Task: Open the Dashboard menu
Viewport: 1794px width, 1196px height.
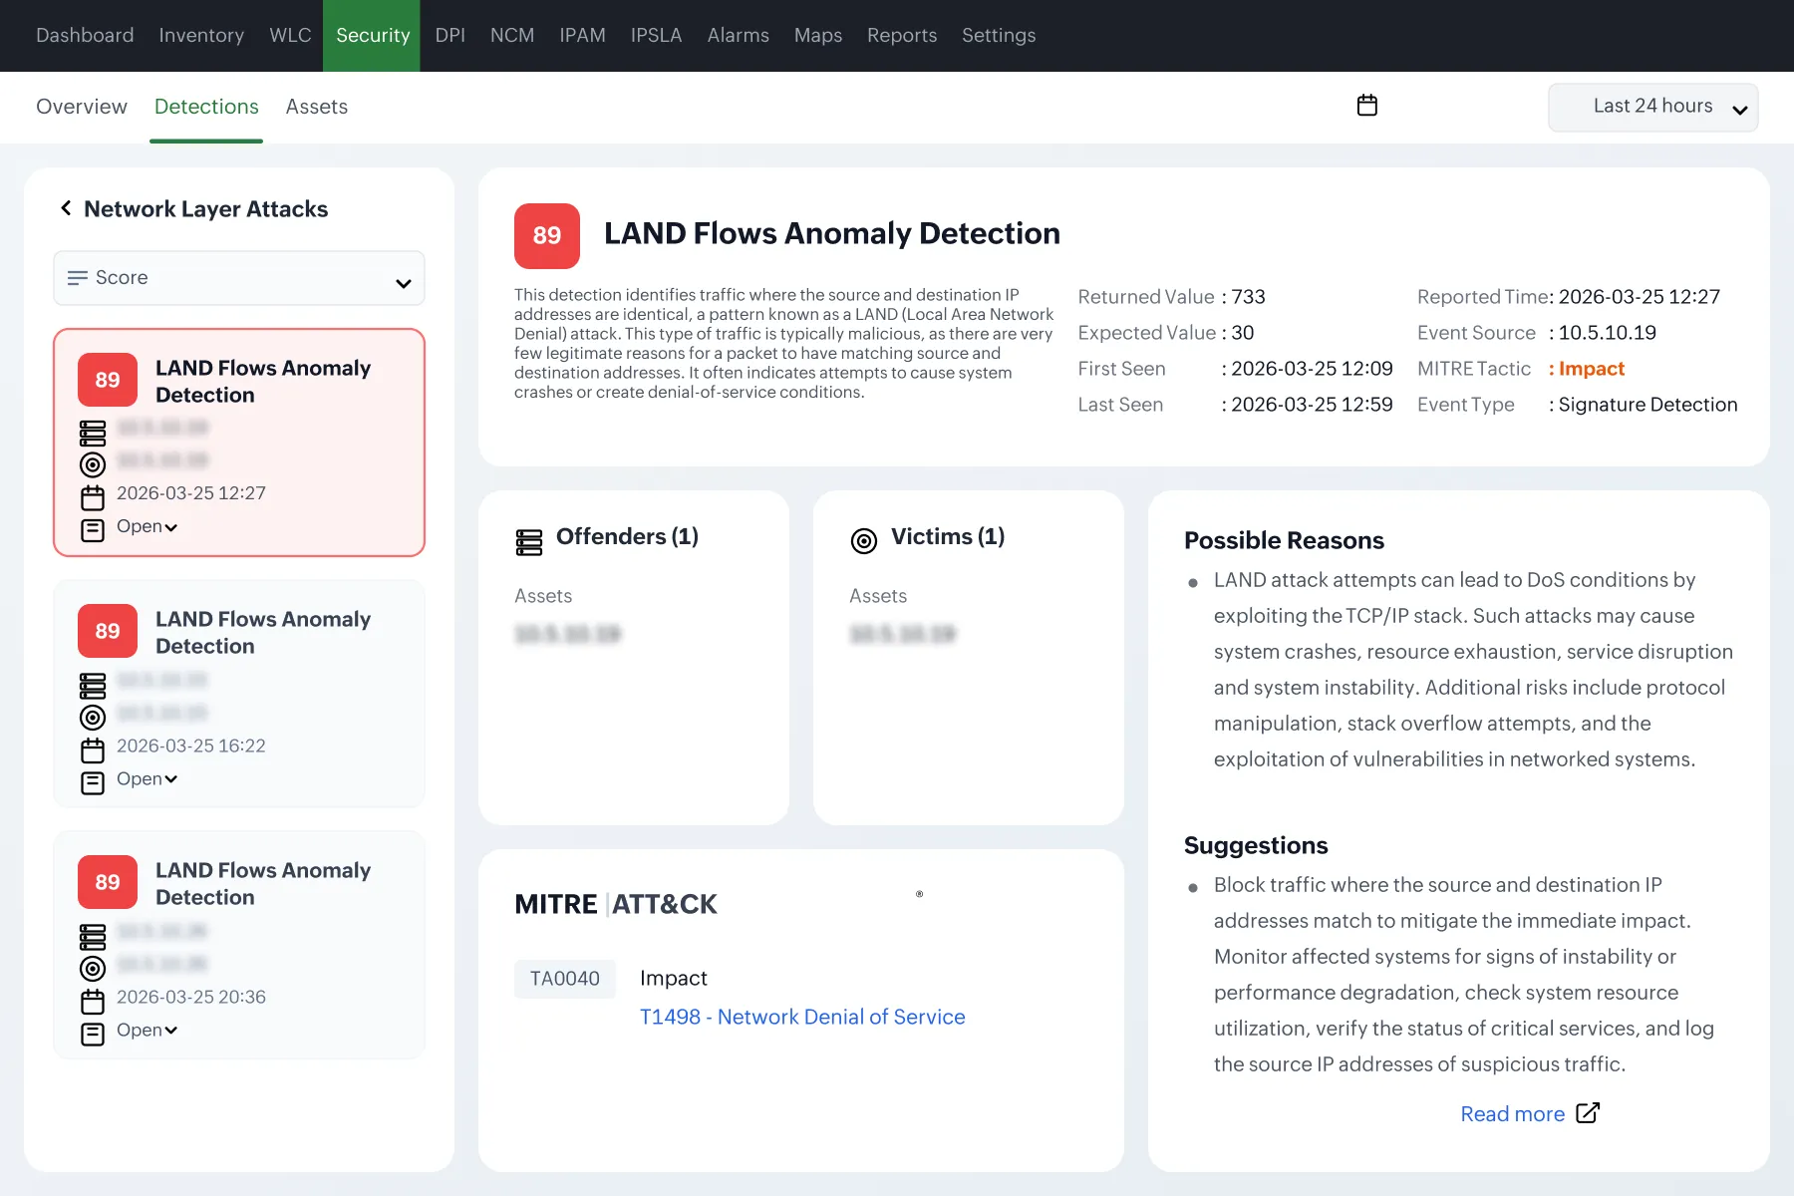Action: [x=85, y=36]
